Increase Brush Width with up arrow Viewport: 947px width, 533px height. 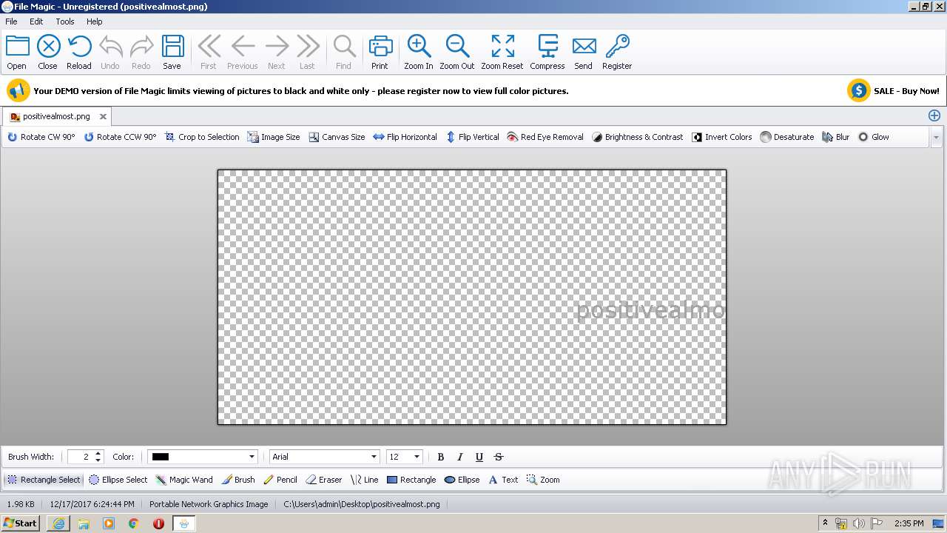[98, 453]
